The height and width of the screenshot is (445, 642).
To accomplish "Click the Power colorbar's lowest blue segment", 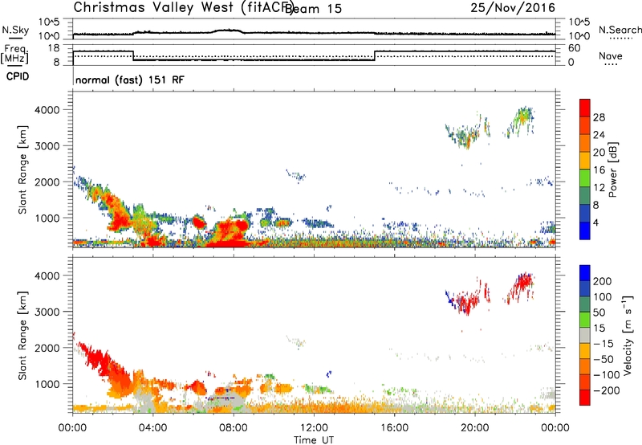I will click(x=585, y=230).
